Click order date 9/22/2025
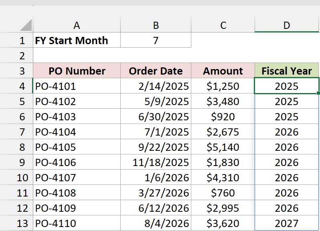 (x=156, y=147)
